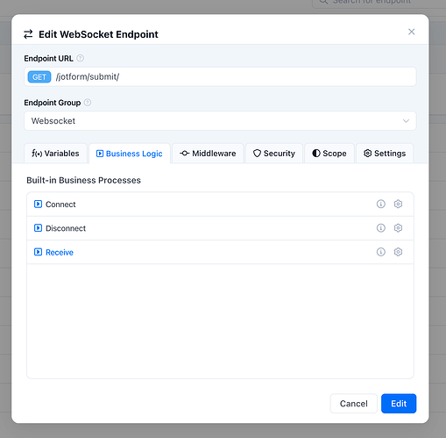Open gear settings for Connect process
This screenshot has width=446, height=438.
pos(398,204)
